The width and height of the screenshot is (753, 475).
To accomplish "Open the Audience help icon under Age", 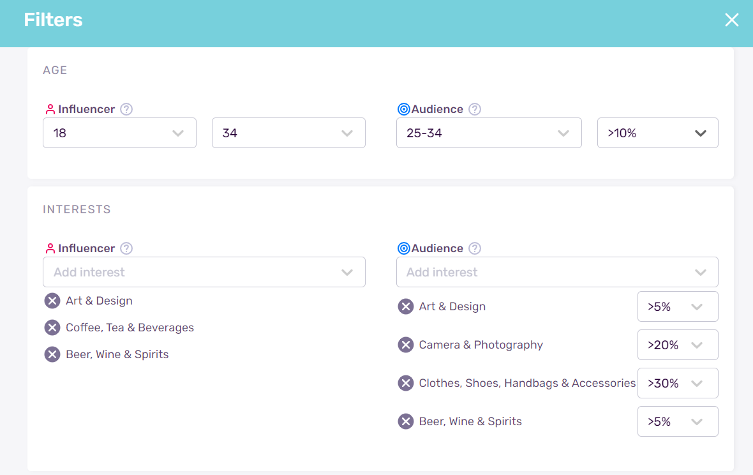I will pyautogui.click(x=474, y=109).
